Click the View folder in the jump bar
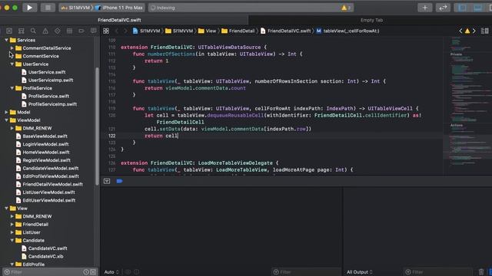Viewport: 492px width, 276px height. (x=207, y=31)
